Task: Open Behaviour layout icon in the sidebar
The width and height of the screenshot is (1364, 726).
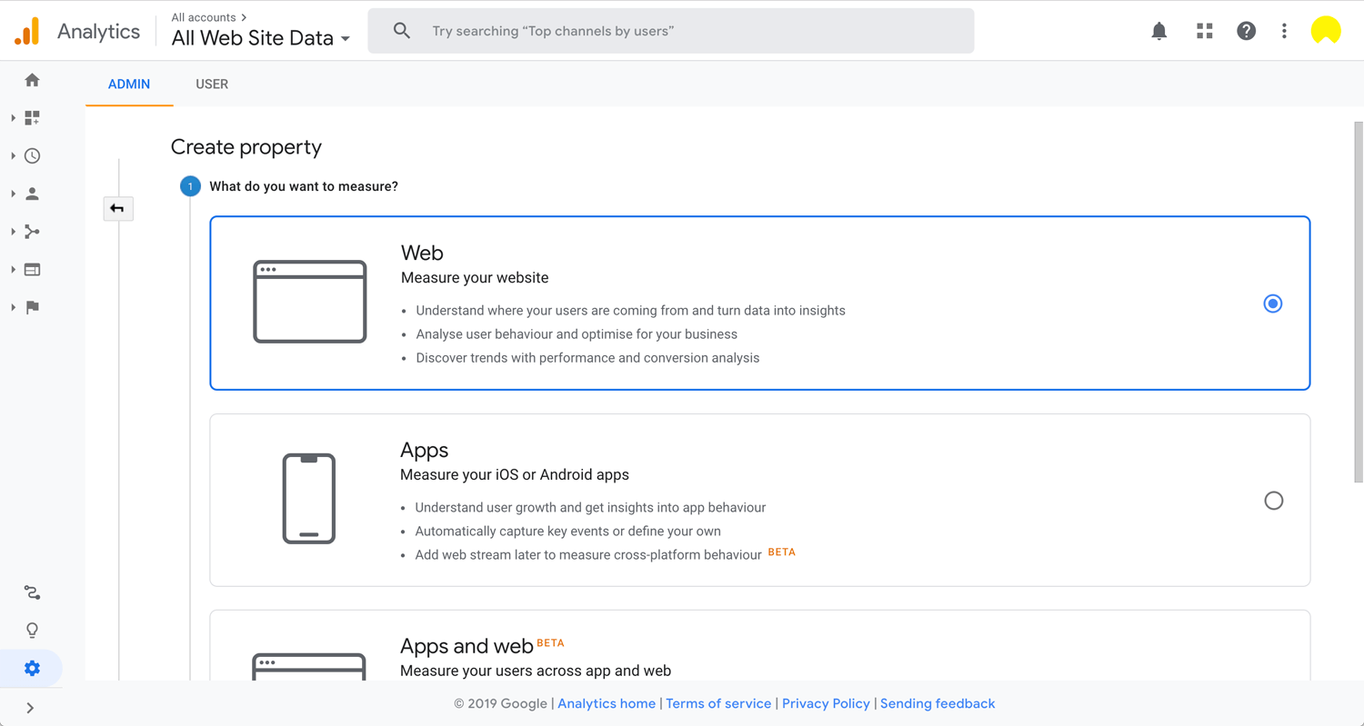Action: [33, 270]
